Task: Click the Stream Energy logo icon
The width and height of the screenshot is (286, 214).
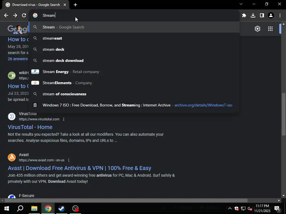Action: (x=35, y=72)
